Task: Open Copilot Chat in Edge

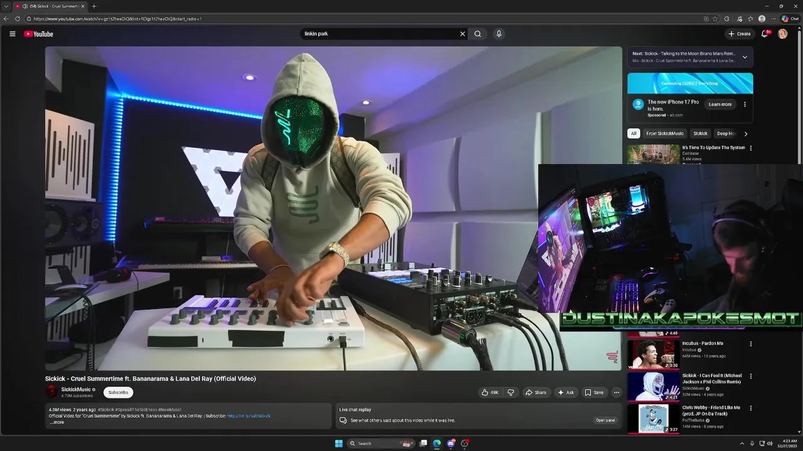Action: 790,19
